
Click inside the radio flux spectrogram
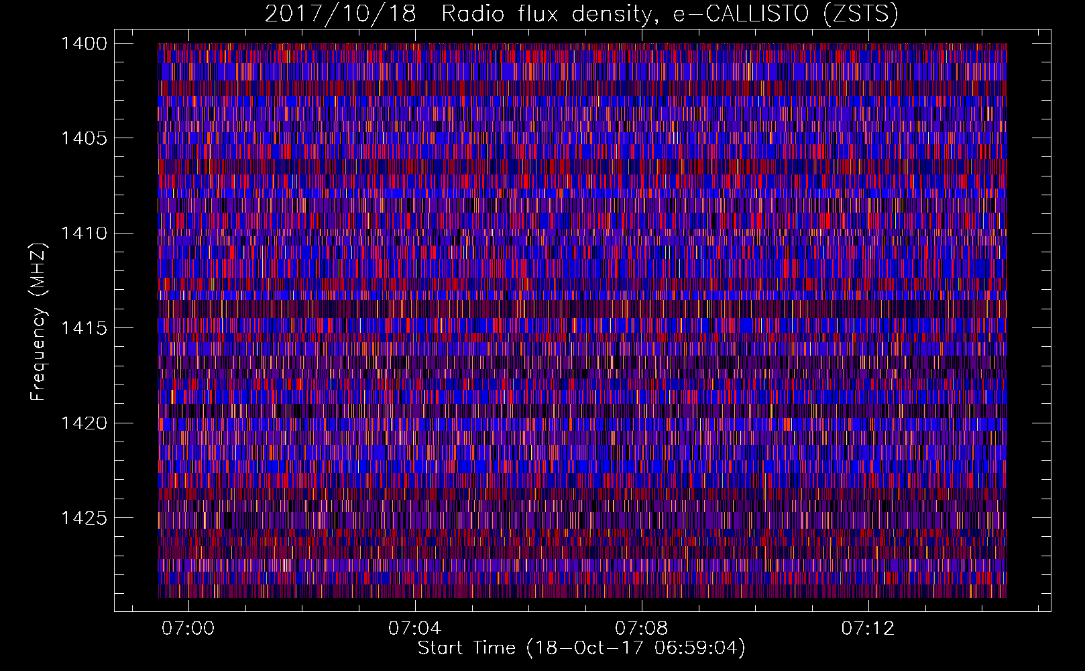(x=582, y=320)
